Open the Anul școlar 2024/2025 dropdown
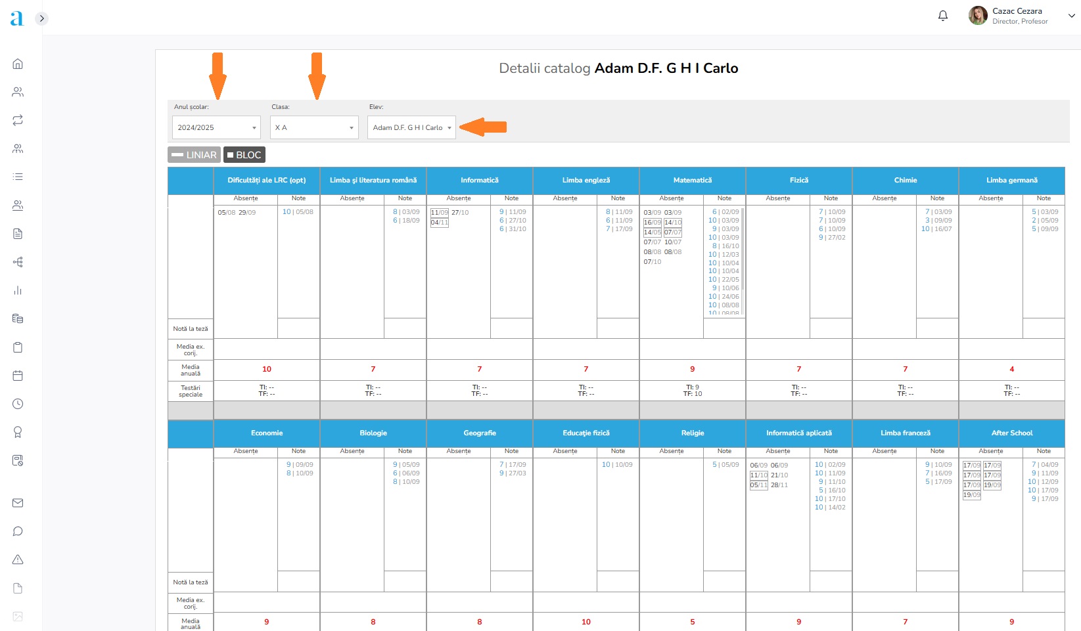Image resolution: width=1081 pixels, height=631 pixels. (216, 127)
